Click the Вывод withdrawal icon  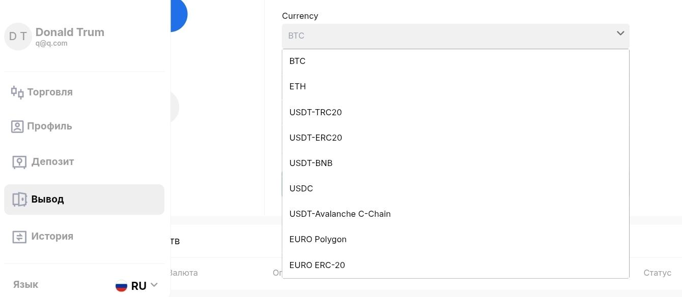pyautogui.click(x=19, y=200)
